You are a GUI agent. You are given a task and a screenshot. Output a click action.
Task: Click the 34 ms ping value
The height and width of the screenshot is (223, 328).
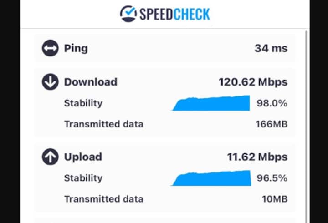[x=271, y=48]
